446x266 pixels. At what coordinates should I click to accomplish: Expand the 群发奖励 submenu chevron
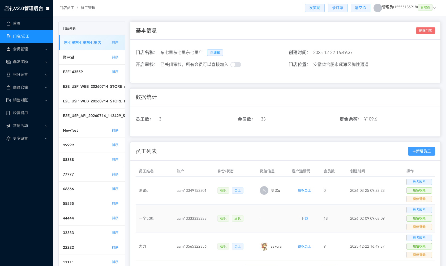(46, 62)
